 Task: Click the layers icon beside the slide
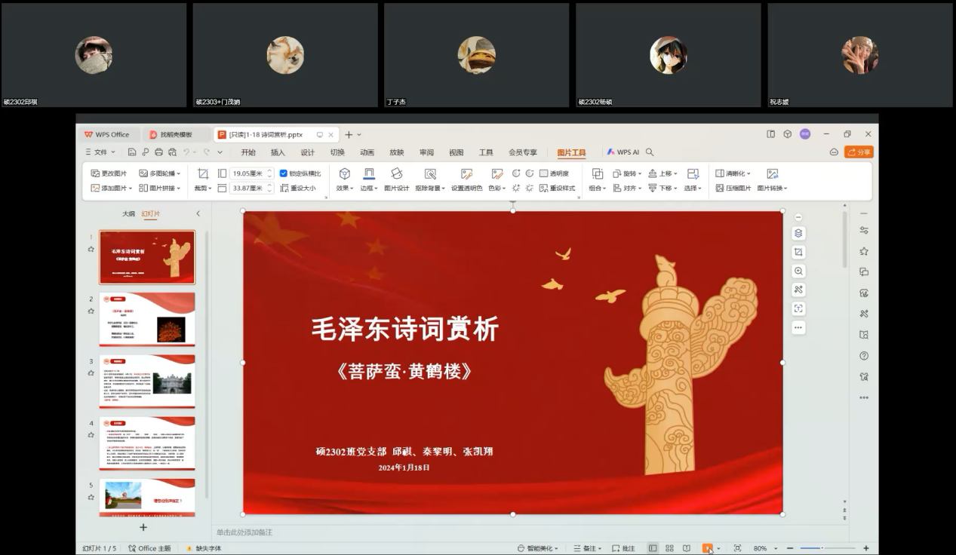point(798,233)
